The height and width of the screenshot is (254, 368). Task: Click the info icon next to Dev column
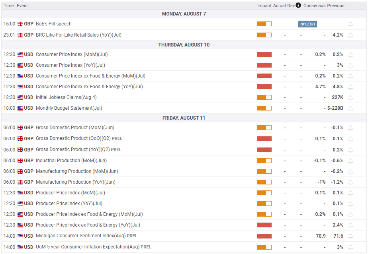298,6
